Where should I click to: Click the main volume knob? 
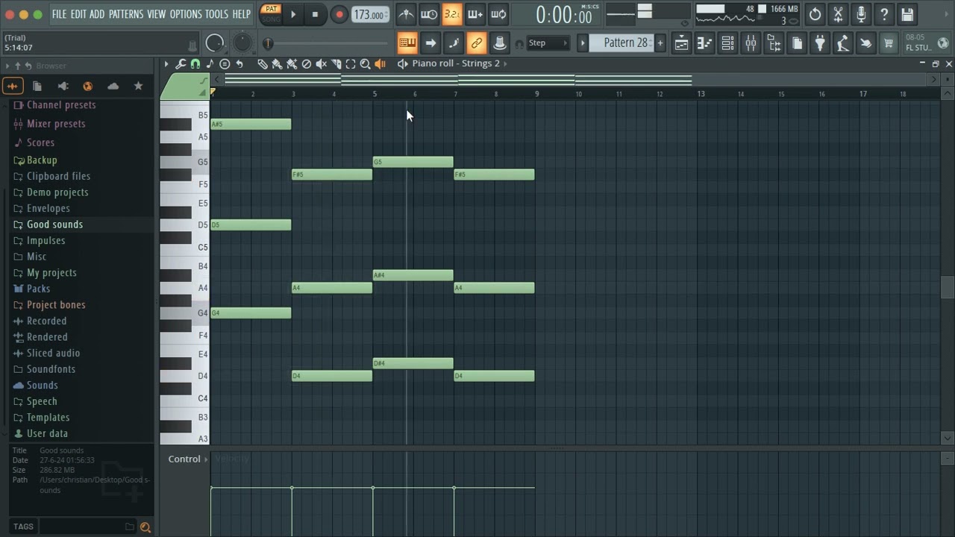(x=215, y=43)
